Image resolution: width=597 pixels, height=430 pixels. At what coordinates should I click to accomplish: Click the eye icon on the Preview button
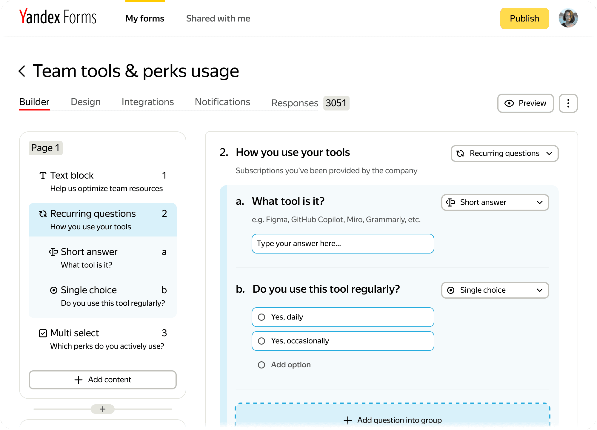click(x=509, y=103)
